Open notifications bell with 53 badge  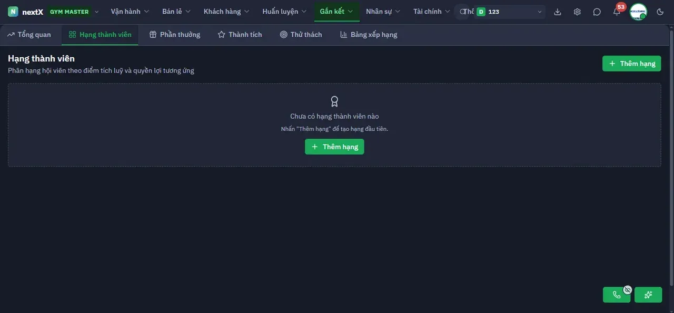pyautogui.click(x=617, y=12)
